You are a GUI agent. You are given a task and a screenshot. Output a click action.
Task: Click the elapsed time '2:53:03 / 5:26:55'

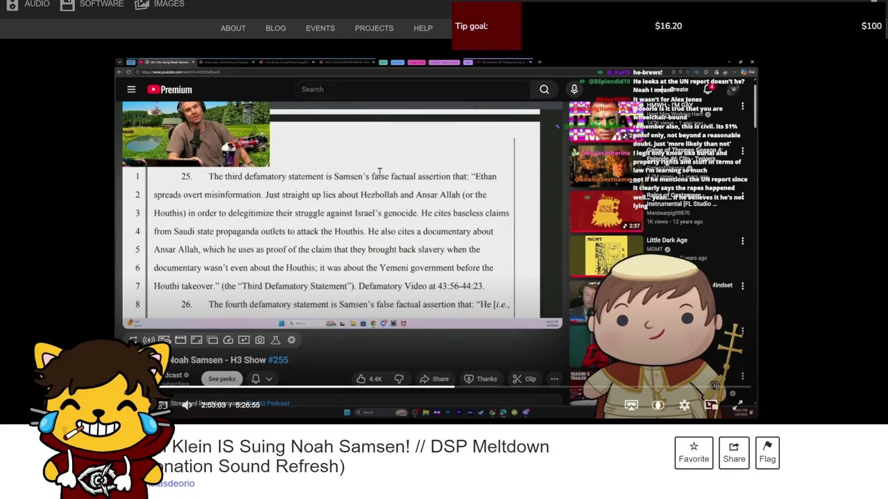tap(230, 405)
